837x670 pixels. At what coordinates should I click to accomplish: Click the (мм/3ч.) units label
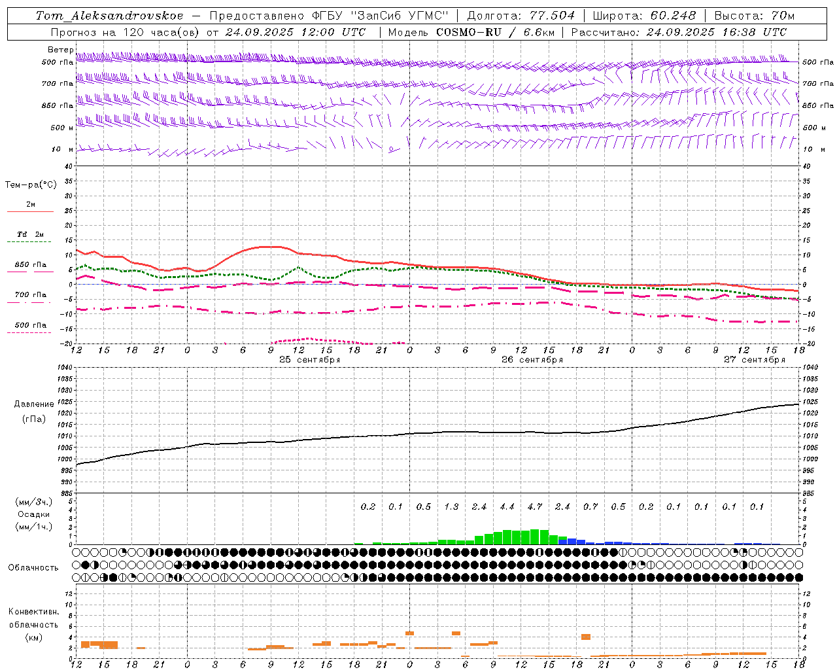click(x=33, y=502)
